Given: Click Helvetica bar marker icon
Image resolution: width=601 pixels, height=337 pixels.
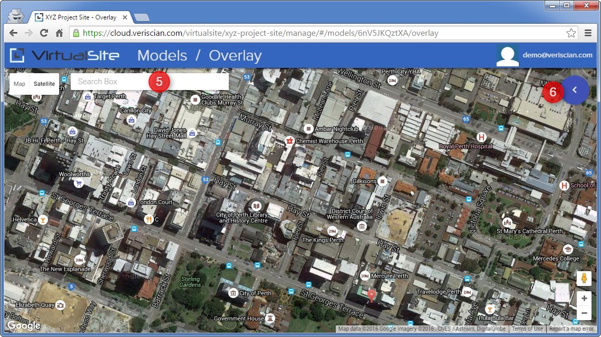Looking at the screenshot, I should coord(43,220).
